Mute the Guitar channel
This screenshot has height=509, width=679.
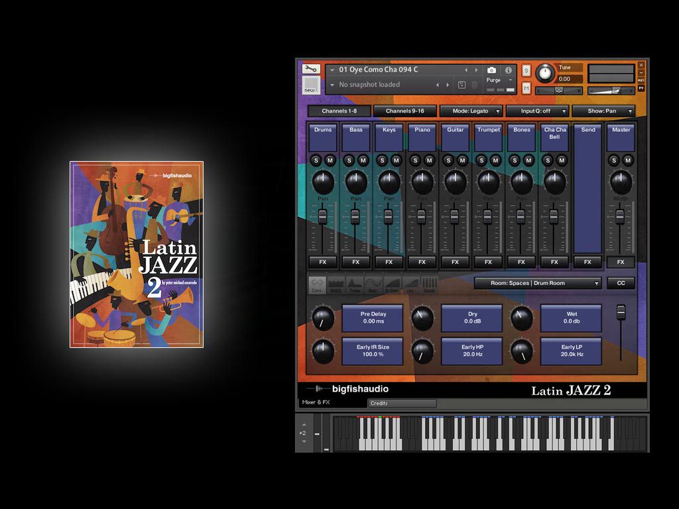[462, 160]
